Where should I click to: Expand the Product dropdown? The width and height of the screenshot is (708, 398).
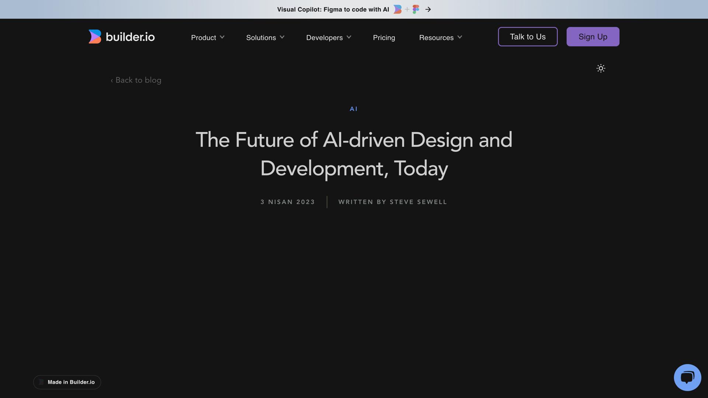pyautogui.click(x=207, y=37)
